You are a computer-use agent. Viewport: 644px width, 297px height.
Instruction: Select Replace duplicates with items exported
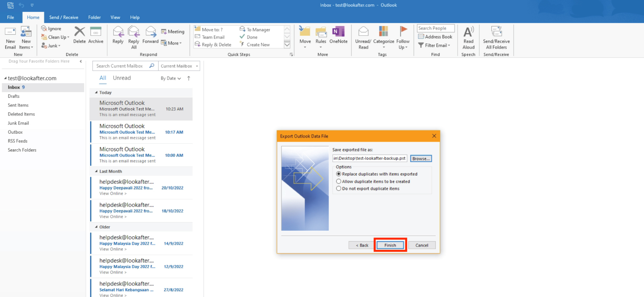pos(338,174)
